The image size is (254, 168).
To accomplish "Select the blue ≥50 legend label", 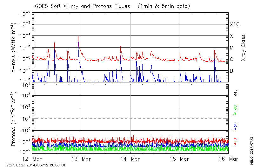I will pyautogui.click(x=236, y=126).
